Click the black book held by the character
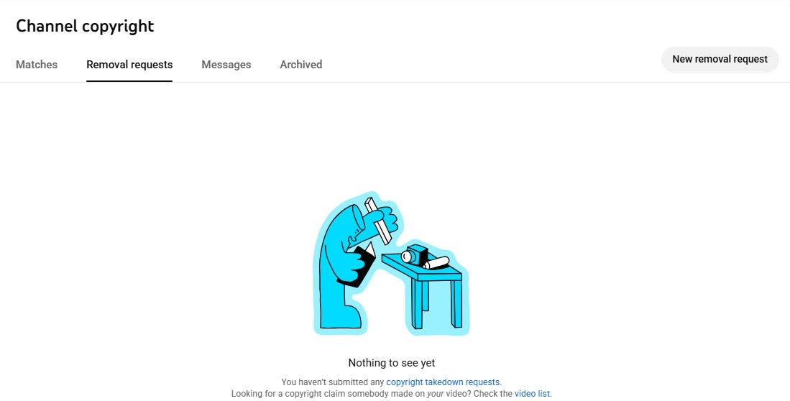The width and height of the screenshot is (790, 401). 363,264
